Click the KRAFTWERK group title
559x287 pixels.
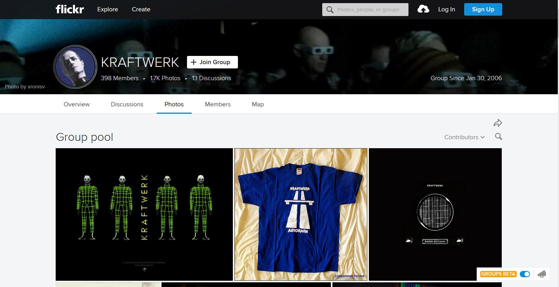(x=140, y=63)
